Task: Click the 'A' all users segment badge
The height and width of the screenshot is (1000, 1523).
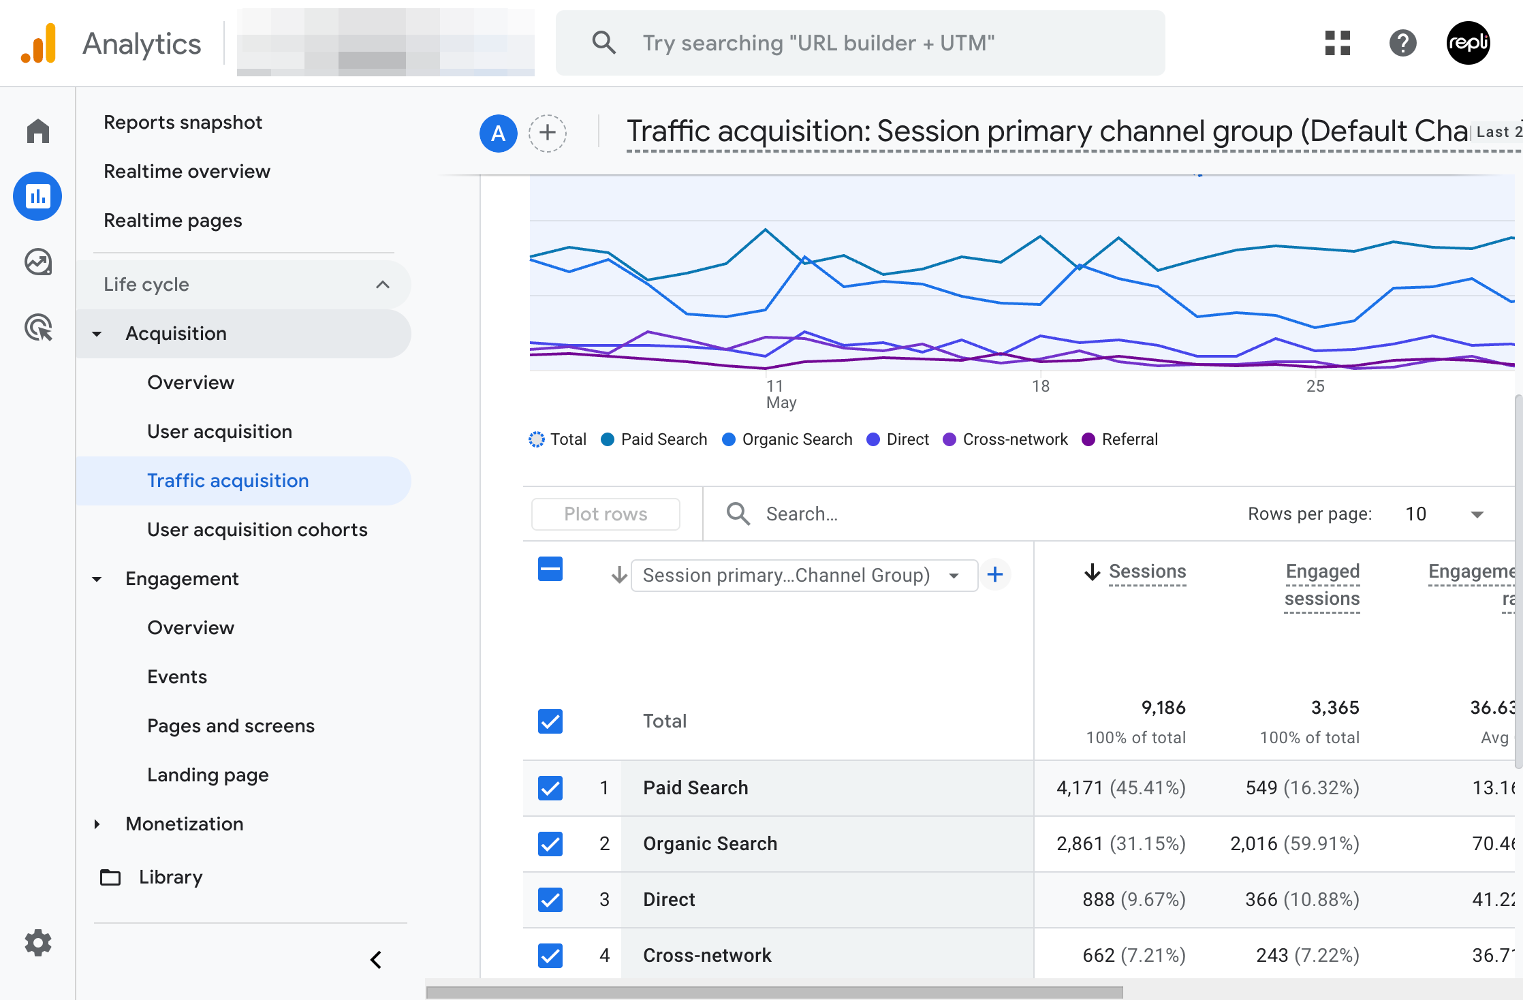Action: tap(498, 133)
